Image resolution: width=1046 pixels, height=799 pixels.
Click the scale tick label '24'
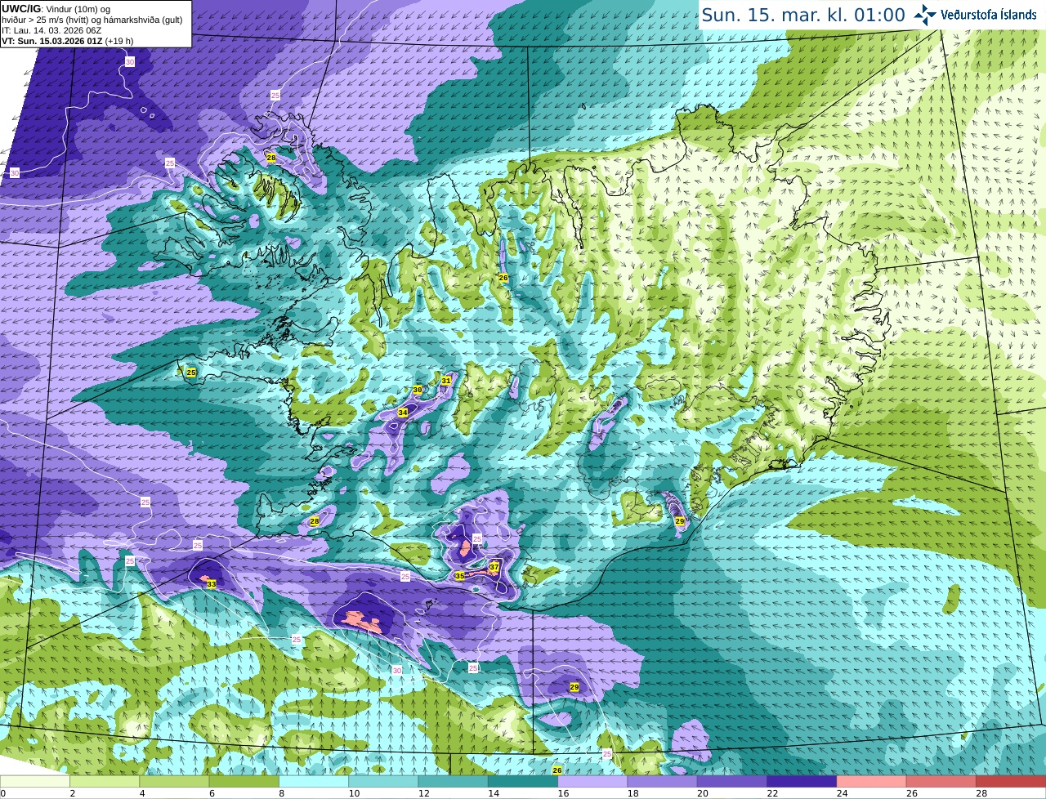click(x=843, y=793)
